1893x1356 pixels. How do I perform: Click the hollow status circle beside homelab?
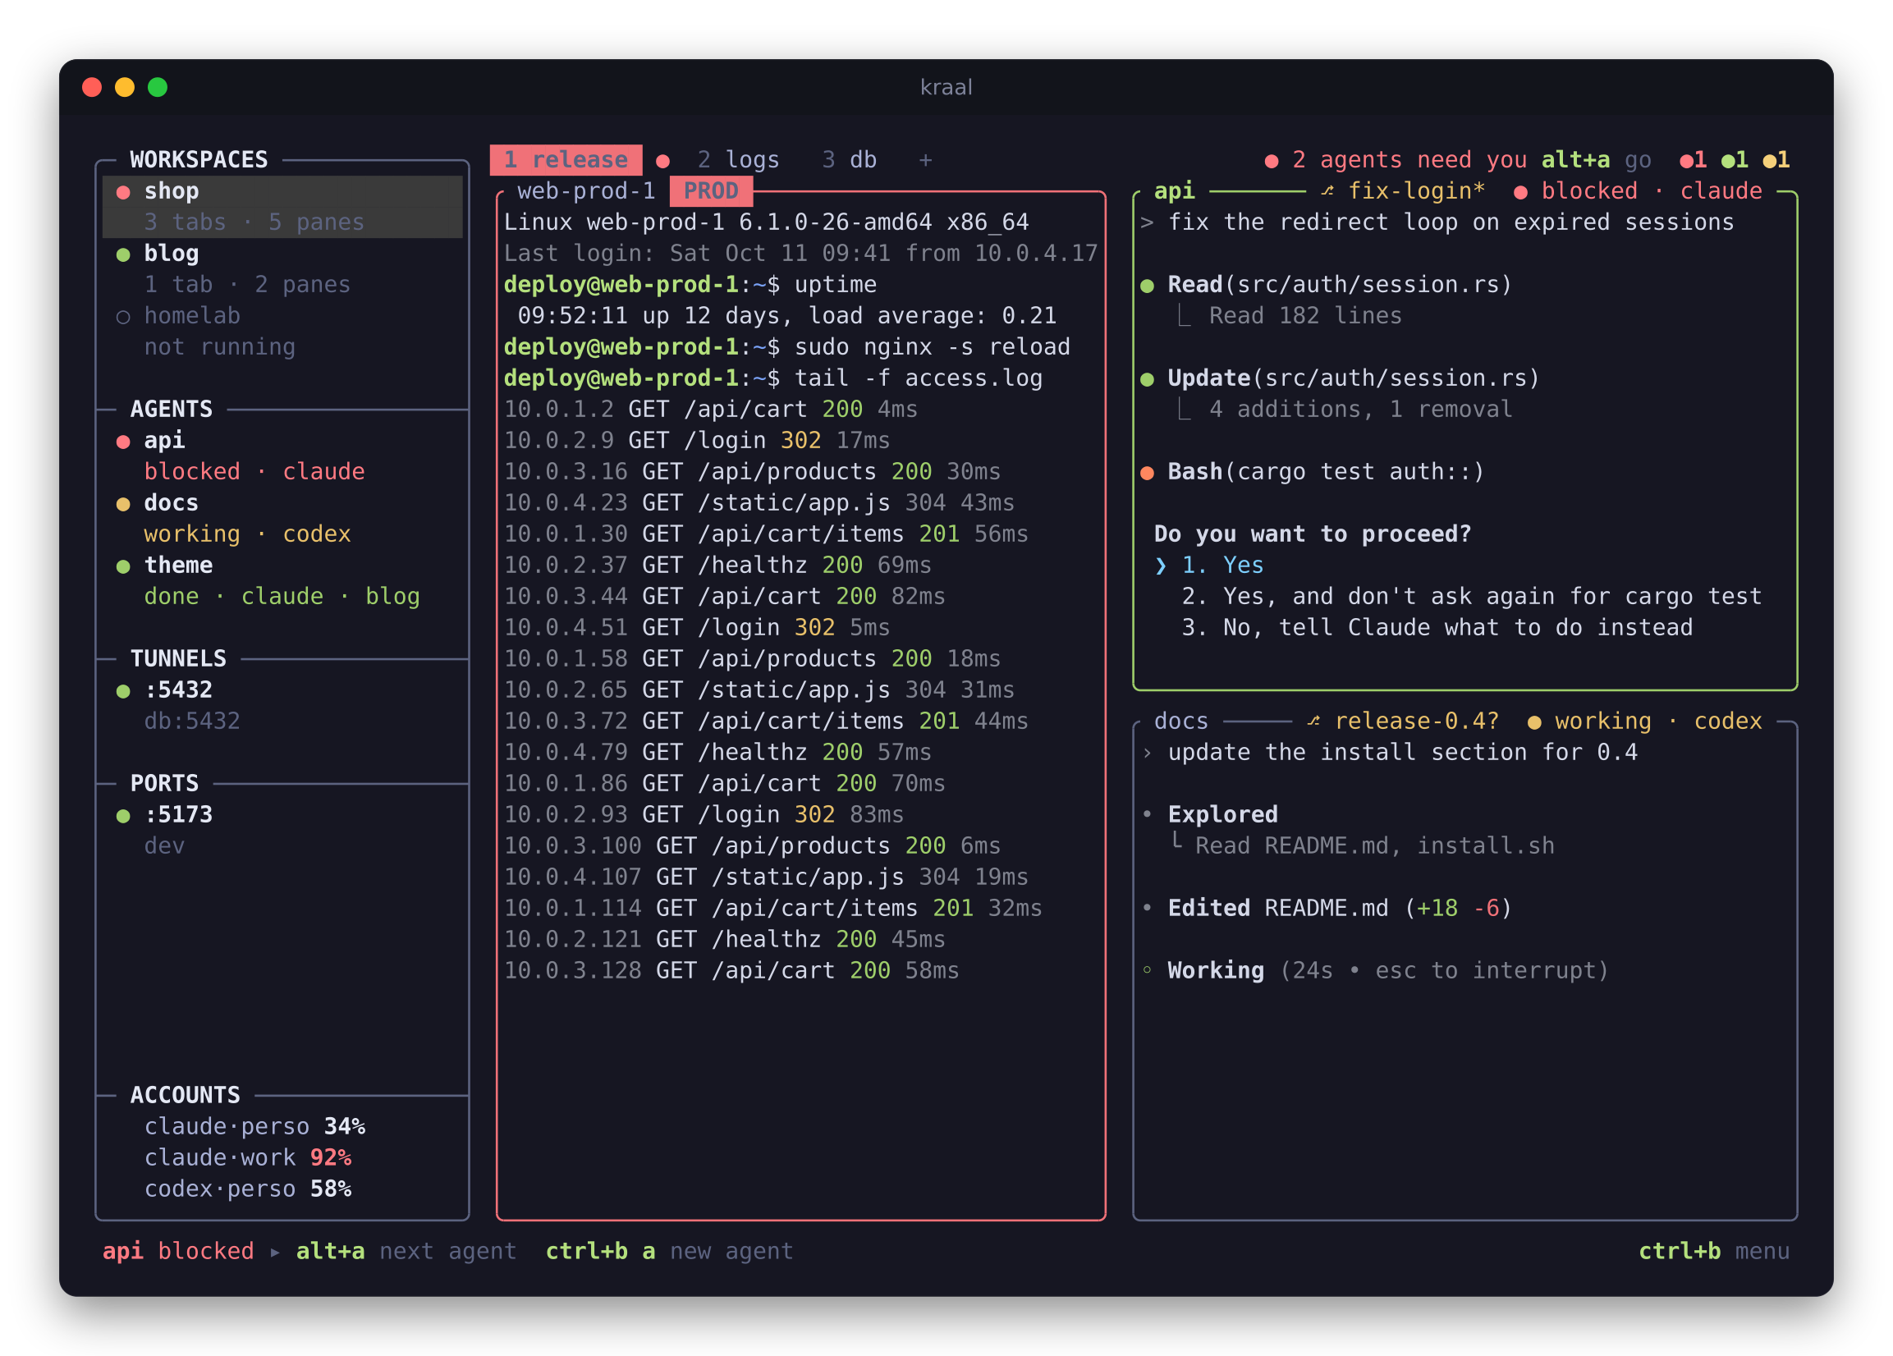point(122,317)
